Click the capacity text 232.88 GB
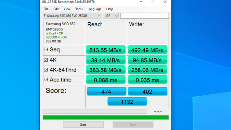Viewport: 231px width, 130px height. tap(53, 41)
